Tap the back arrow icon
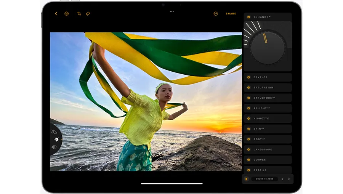 56,14
